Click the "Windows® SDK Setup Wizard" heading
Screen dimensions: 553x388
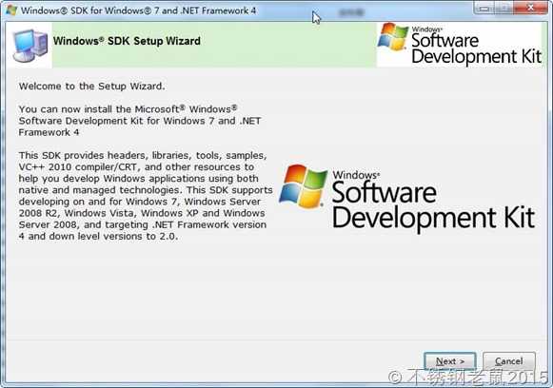tap(127, 41)
